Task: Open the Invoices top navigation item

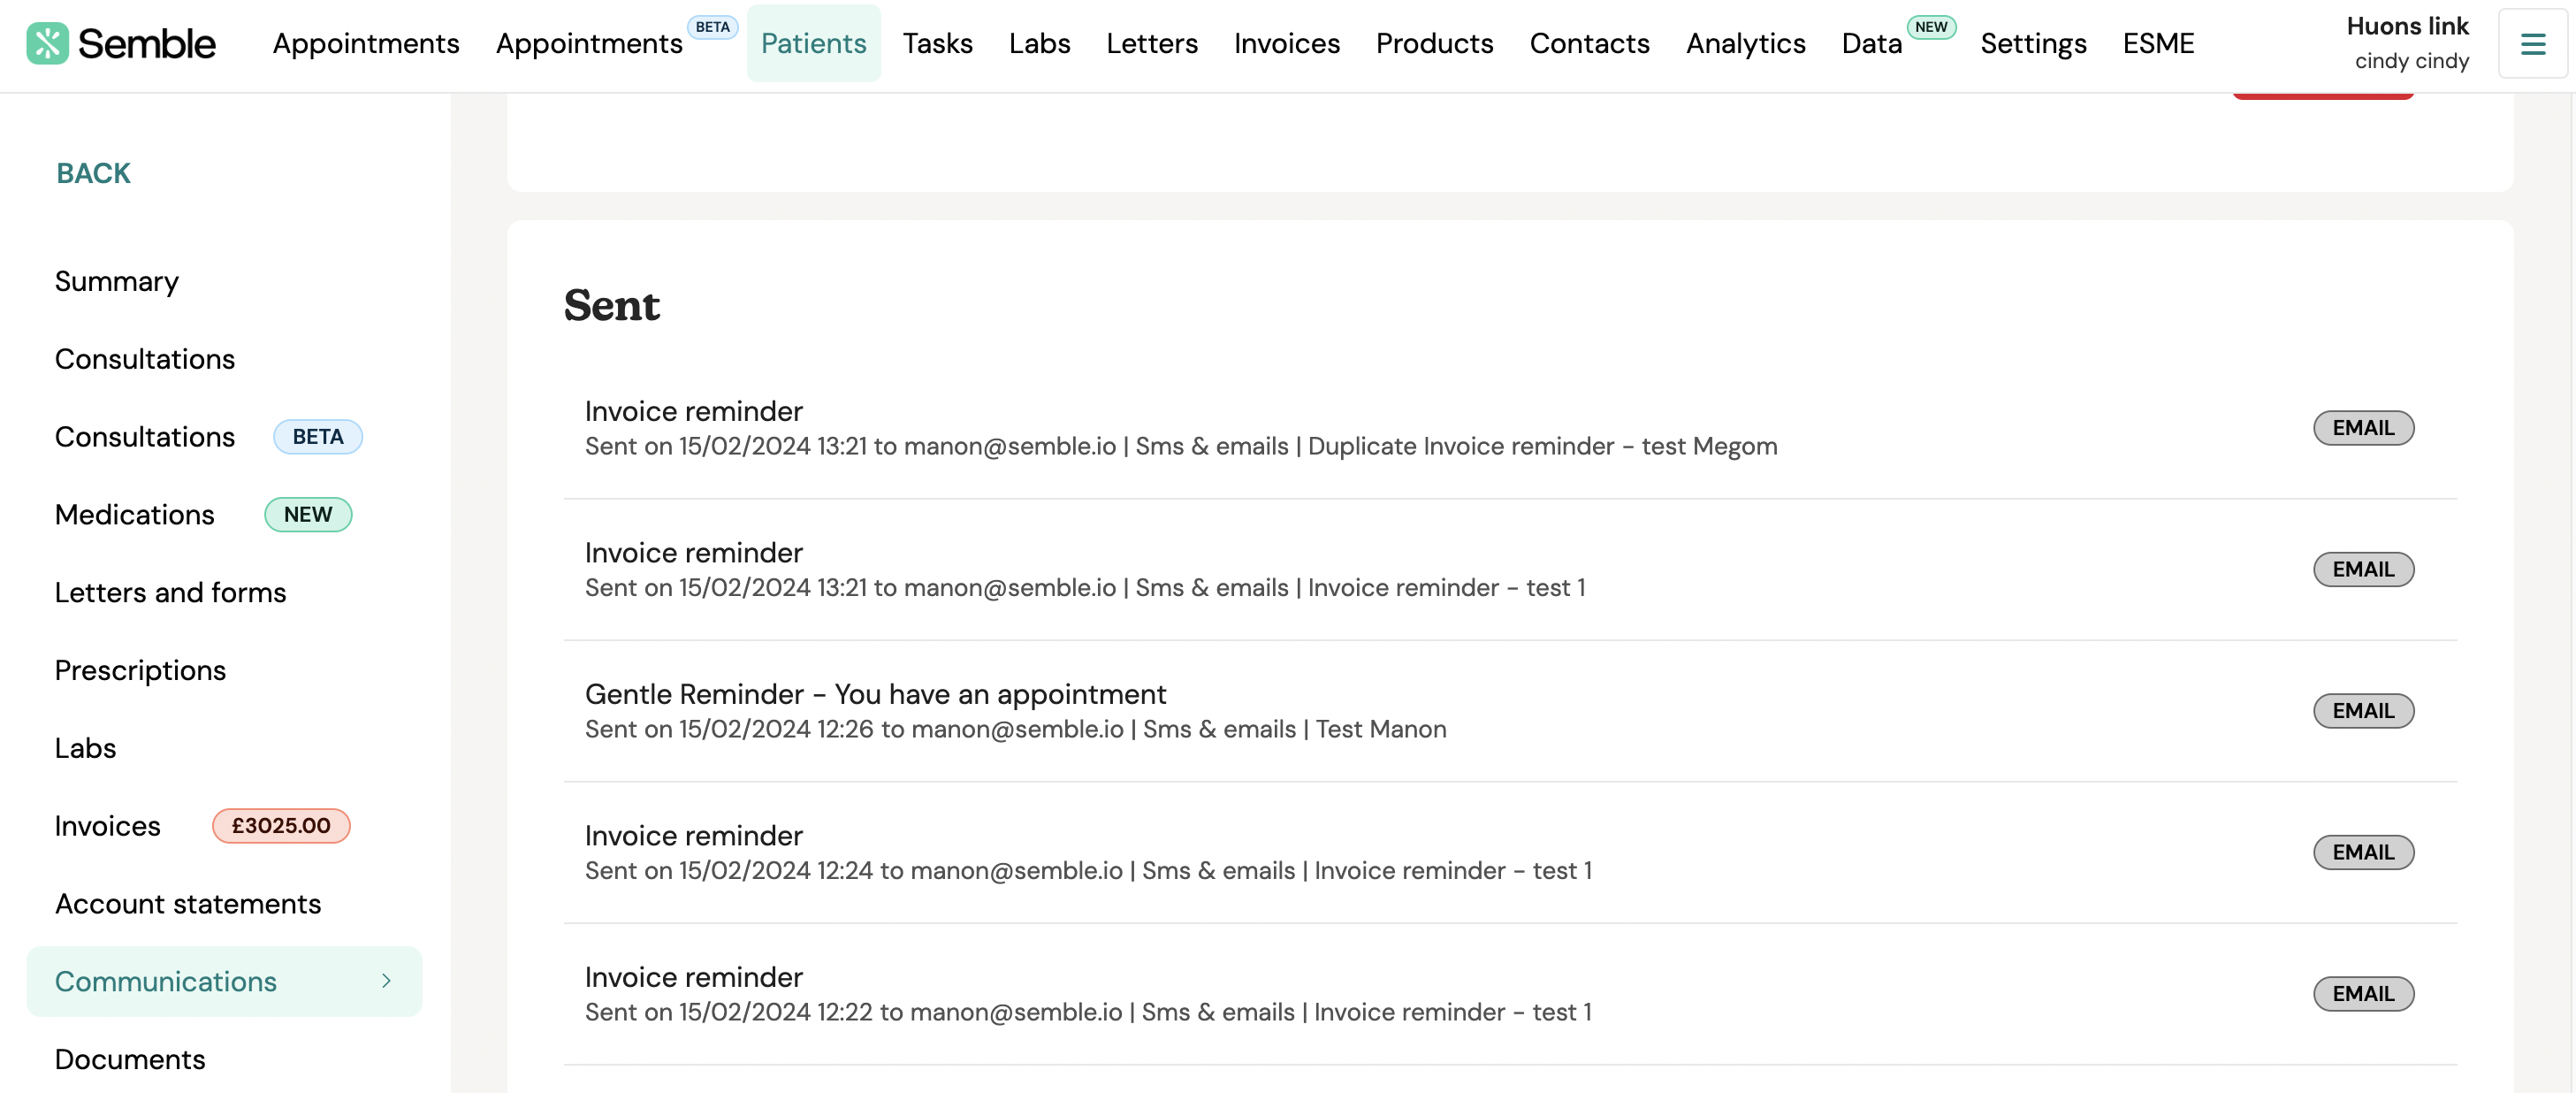Action: coord(1287,43)
